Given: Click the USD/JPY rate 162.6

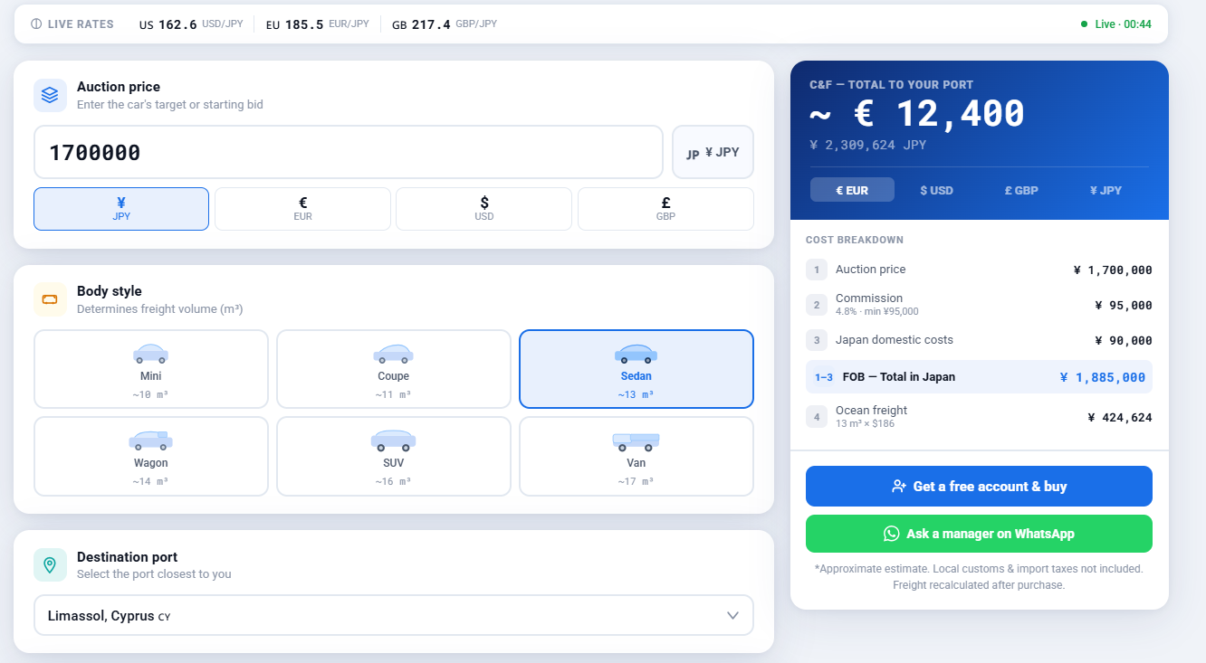Looking at the screenshot, I should coord(177,24).
